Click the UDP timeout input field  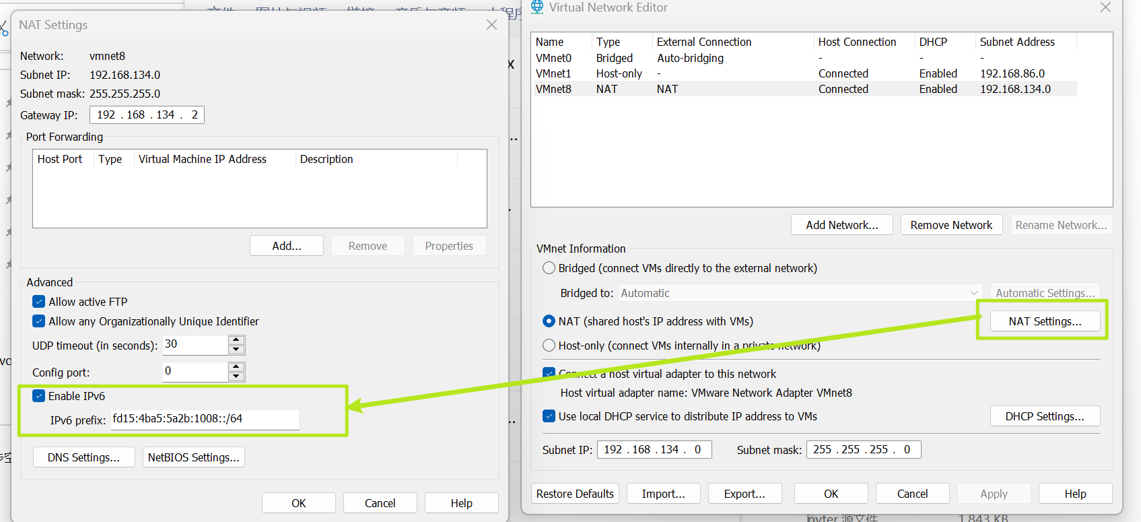tap(196, 344)
